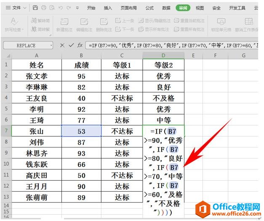This screenshot has height=221, width=264.
Task: Switch to the 开始 tab
Action: click(x=91, y=8)
